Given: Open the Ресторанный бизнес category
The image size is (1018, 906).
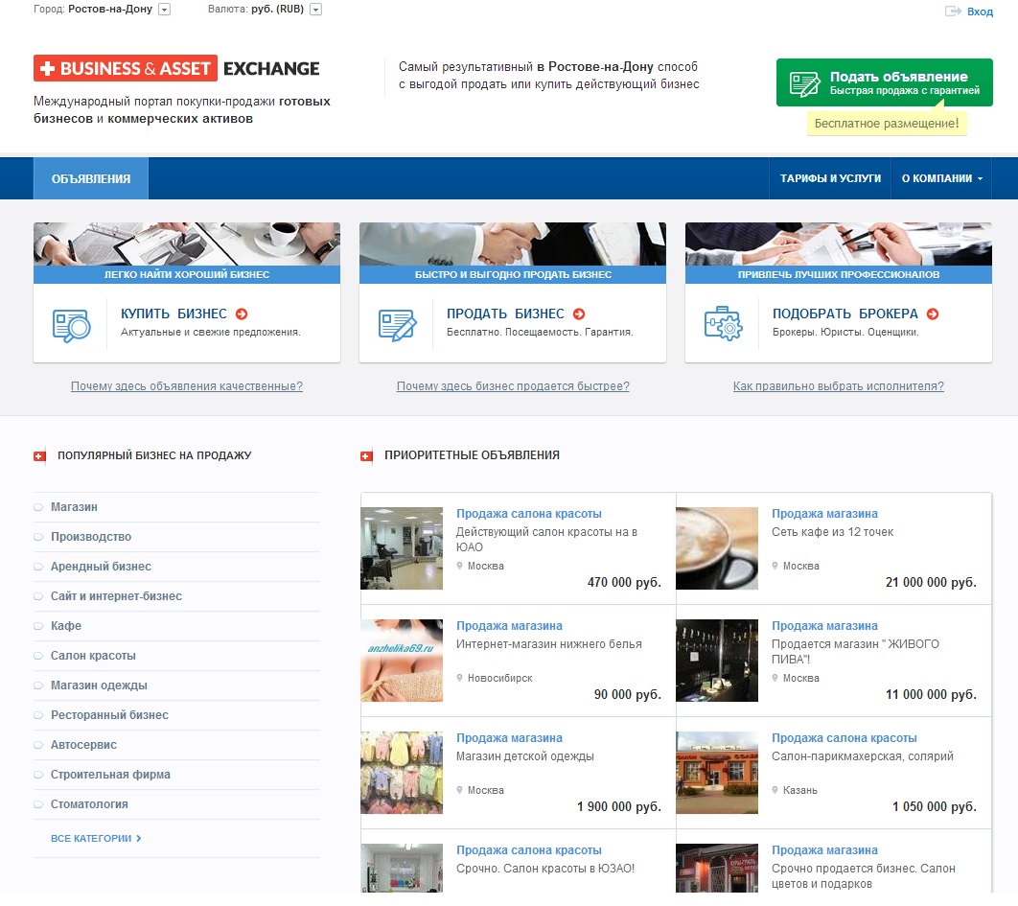Looking at the screenshot, I should [109, 715].
